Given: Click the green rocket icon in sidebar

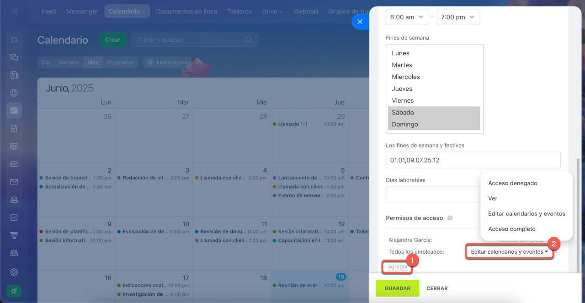Looking at the screenshot, I should pyautogui.click(x=14, y=291).
